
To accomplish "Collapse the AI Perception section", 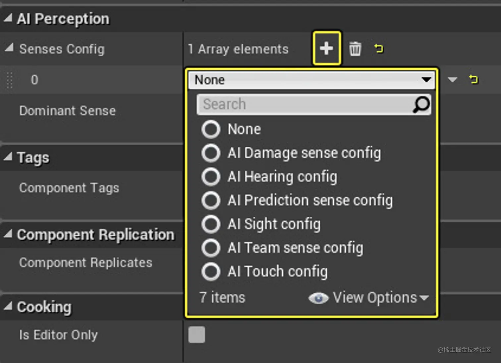I will pos(8,18).
